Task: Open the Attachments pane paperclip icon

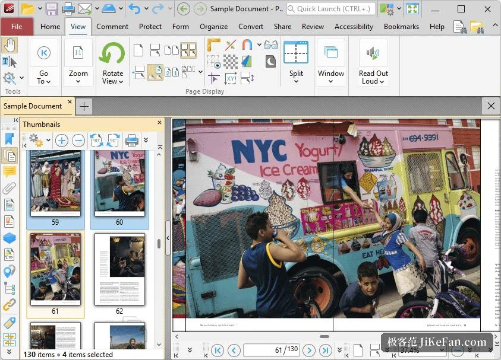Action: [10, 188]
